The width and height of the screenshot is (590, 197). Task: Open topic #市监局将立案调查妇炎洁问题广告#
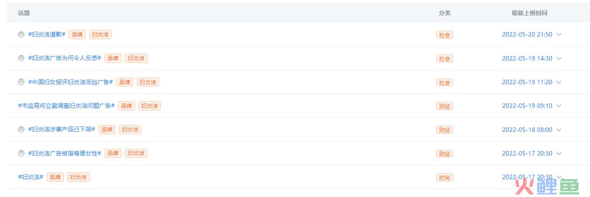coord(66,106)
